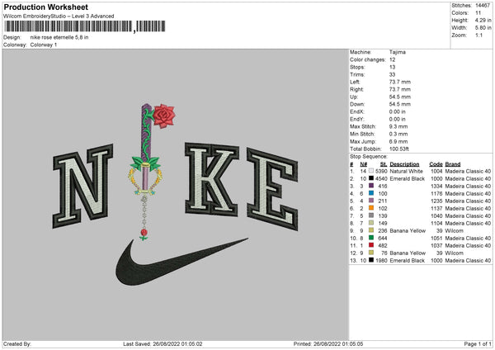Click the design barcode at the top
This screenshot has width=495, height=350.
85,26
